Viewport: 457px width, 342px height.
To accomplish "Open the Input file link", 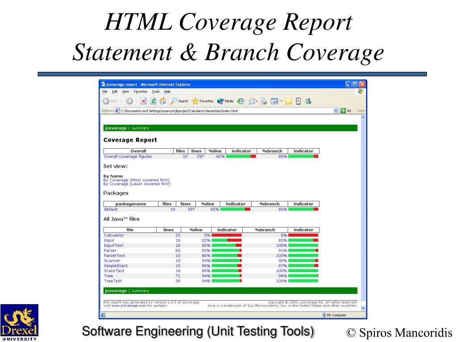I will pyautogui.click(x=109, y=240).
